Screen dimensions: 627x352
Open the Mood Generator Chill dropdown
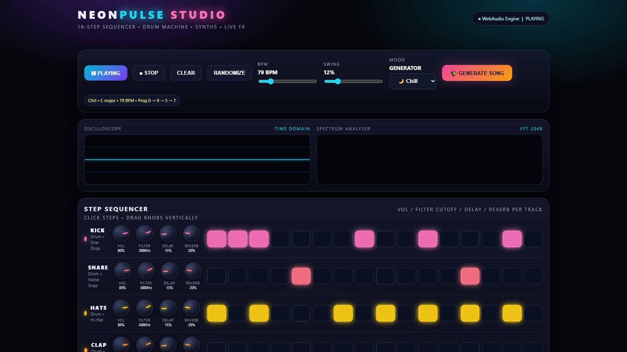point(413,81)
